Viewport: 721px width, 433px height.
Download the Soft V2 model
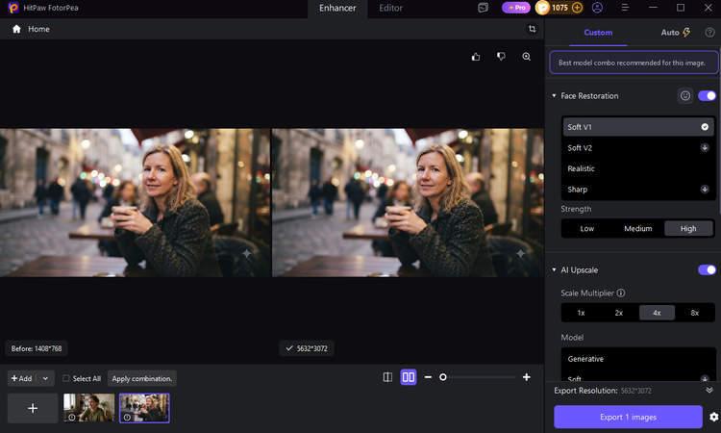tap(705, 148)
